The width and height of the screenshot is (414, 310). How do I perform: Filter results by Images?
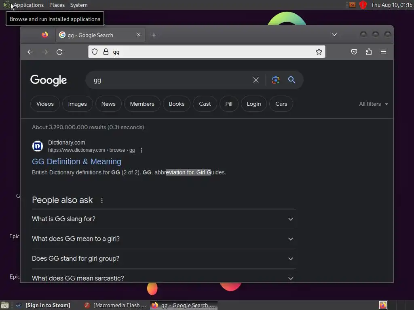click(77, 104)
